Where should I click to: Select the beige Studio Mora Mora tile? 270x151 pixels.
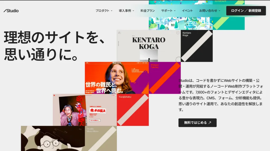pos(101,138)
